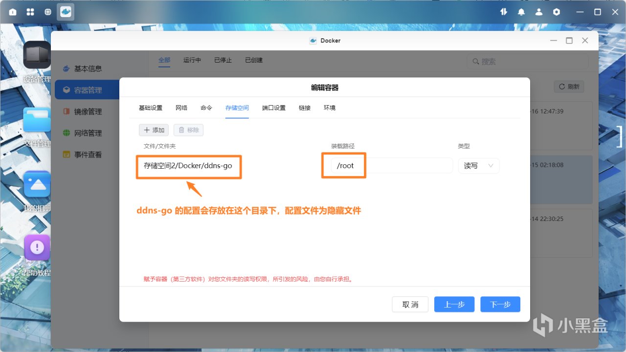Open the home icon in top bar
This screenshot has height=352, width=626.
(13, 12)
